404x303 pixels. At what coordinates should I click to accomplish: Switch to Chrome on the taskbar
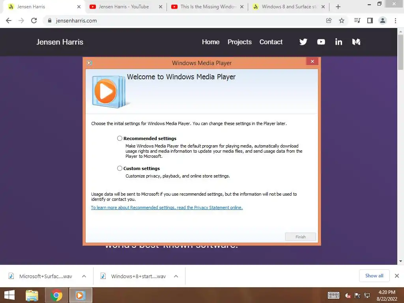pos(56,295)
